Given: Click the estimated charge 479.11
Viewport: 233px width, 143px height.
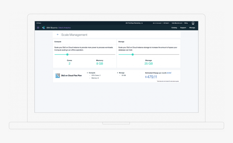Looking at the screenshot, I should (x=152, y=77).
